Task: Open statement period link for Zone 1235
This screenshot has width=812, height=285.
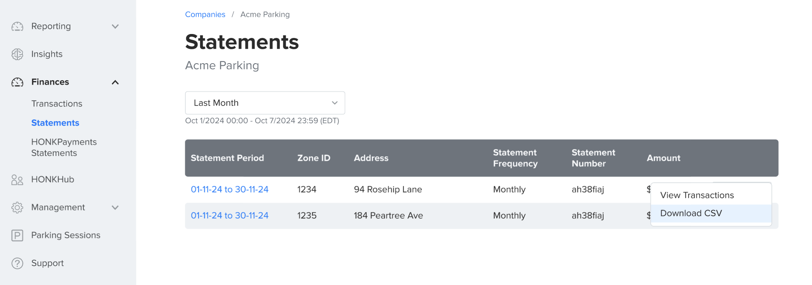Action: coord(229,215)
